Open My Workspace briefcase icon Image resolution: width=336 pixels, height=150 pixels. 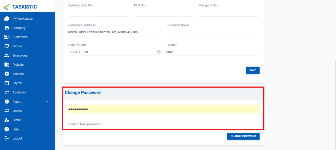(7, 19)
